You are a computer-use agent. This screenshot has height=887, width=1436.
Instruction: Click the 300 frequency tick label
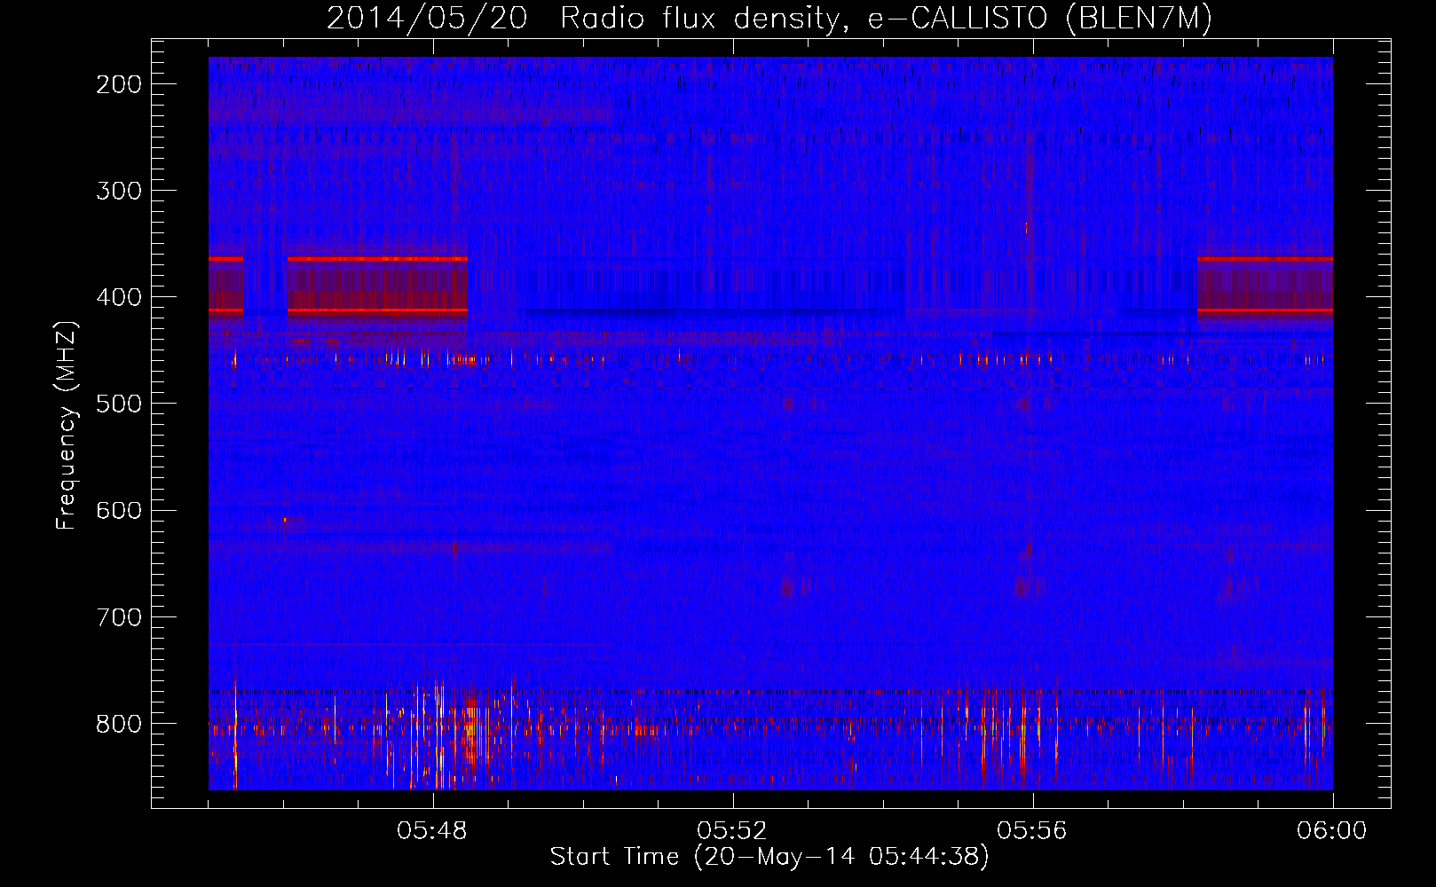tap(118, 191)
